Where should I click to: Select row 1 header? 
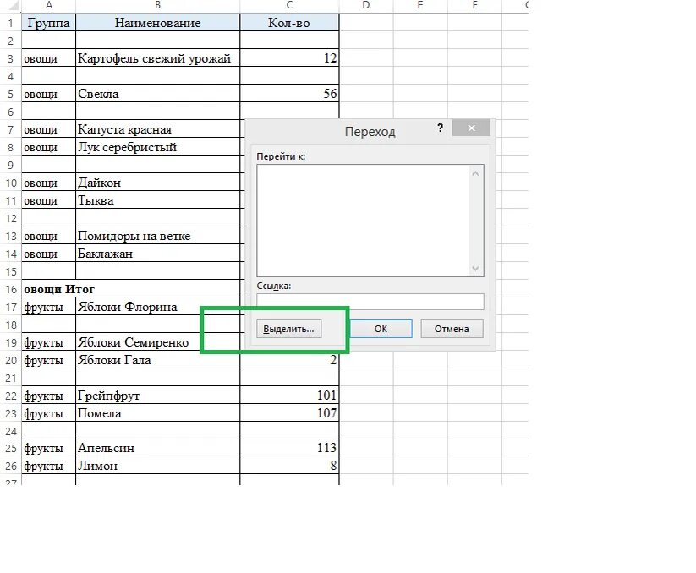pyautogui.click(x=11, y=23)
